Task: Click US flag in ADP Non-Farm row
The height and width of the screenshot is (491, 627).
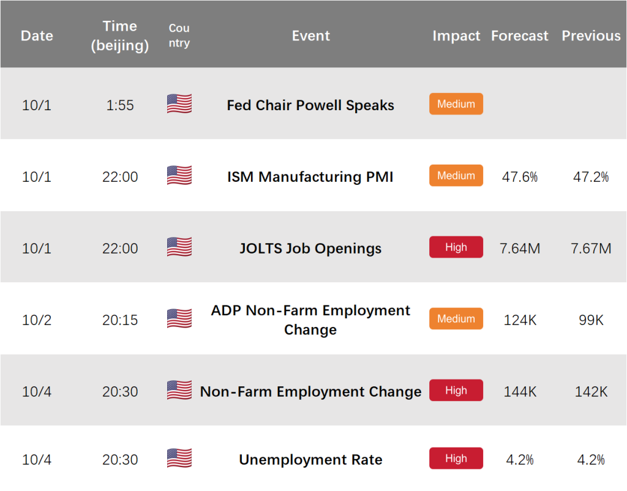Action: click(x=179, y=318)
